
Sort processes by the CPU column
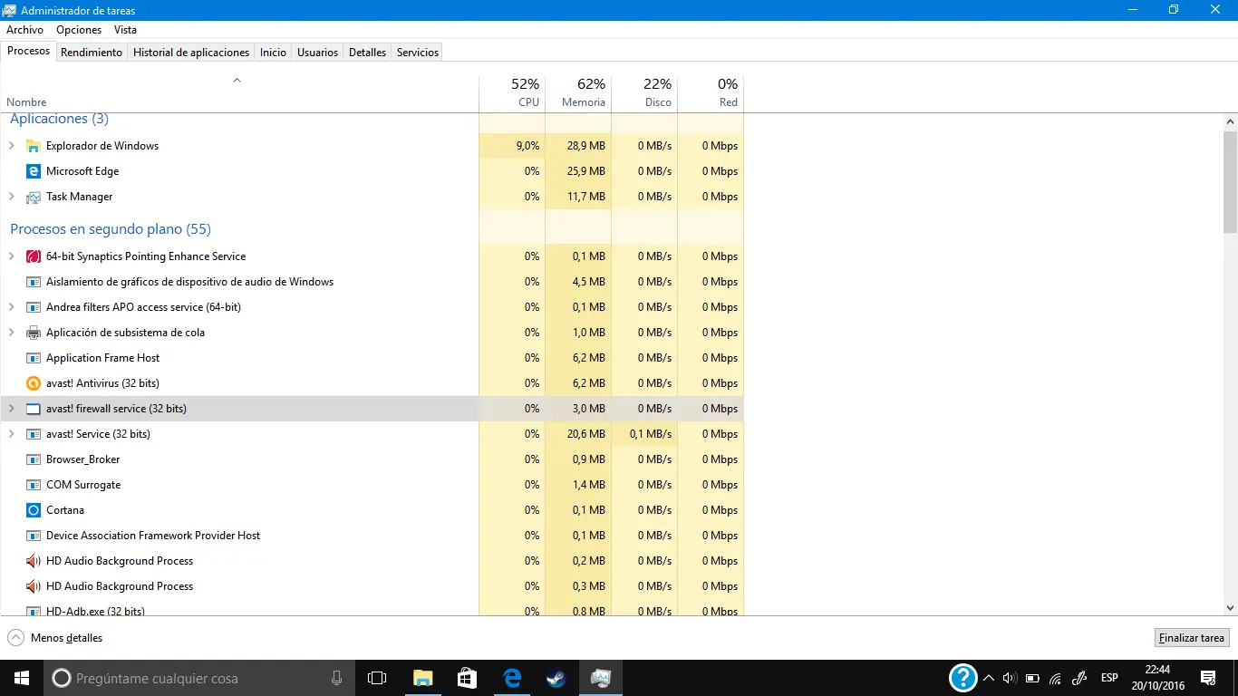coord(512,92)
